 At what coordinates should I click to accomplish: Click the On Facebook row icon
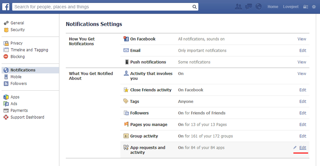coord(126,39)
